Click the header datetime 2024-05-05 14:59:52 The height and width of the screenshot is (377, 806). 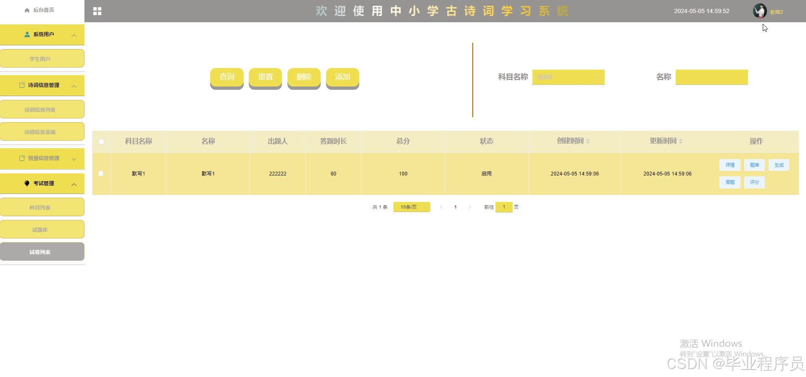click(x=702, y=11)
